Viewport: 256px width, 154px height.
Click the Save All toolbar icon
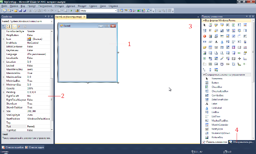tap(25, 10)
